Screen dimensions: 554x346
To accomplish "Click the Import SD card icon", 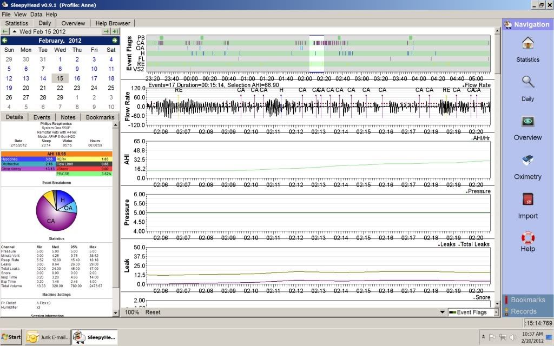I will [528, 199].
